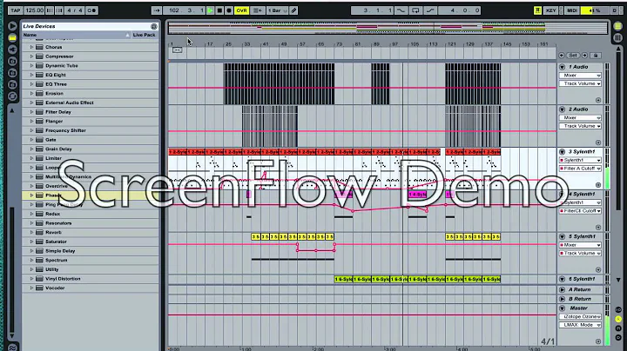
Task: Expand the Compressor device folder
Action: click(31, 56)
